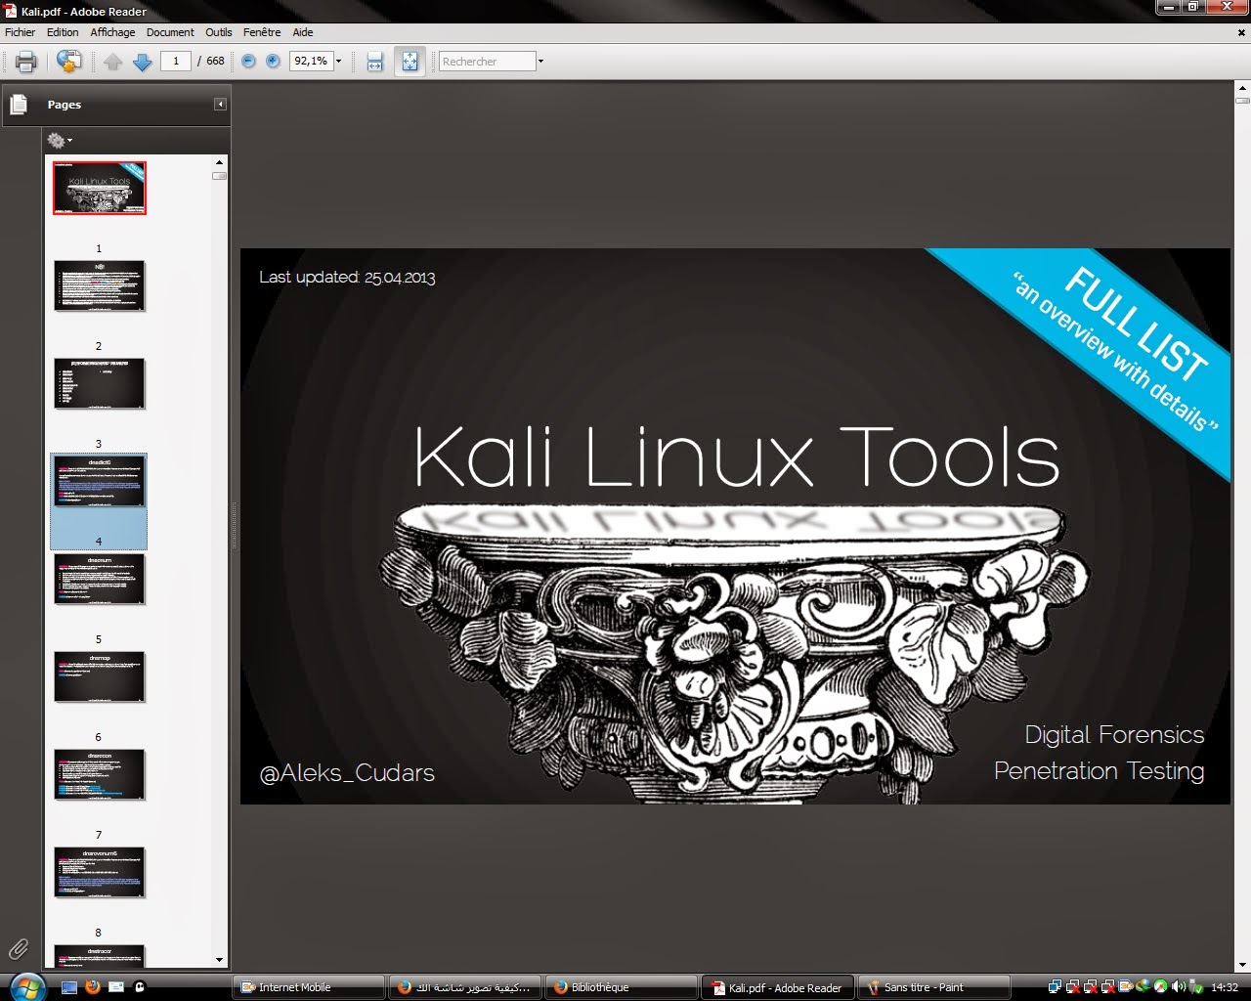This screenshot has width=1251, height=1001.
Task: Click the ghost icon in quick launch
Action: click(x=140, y=987)
